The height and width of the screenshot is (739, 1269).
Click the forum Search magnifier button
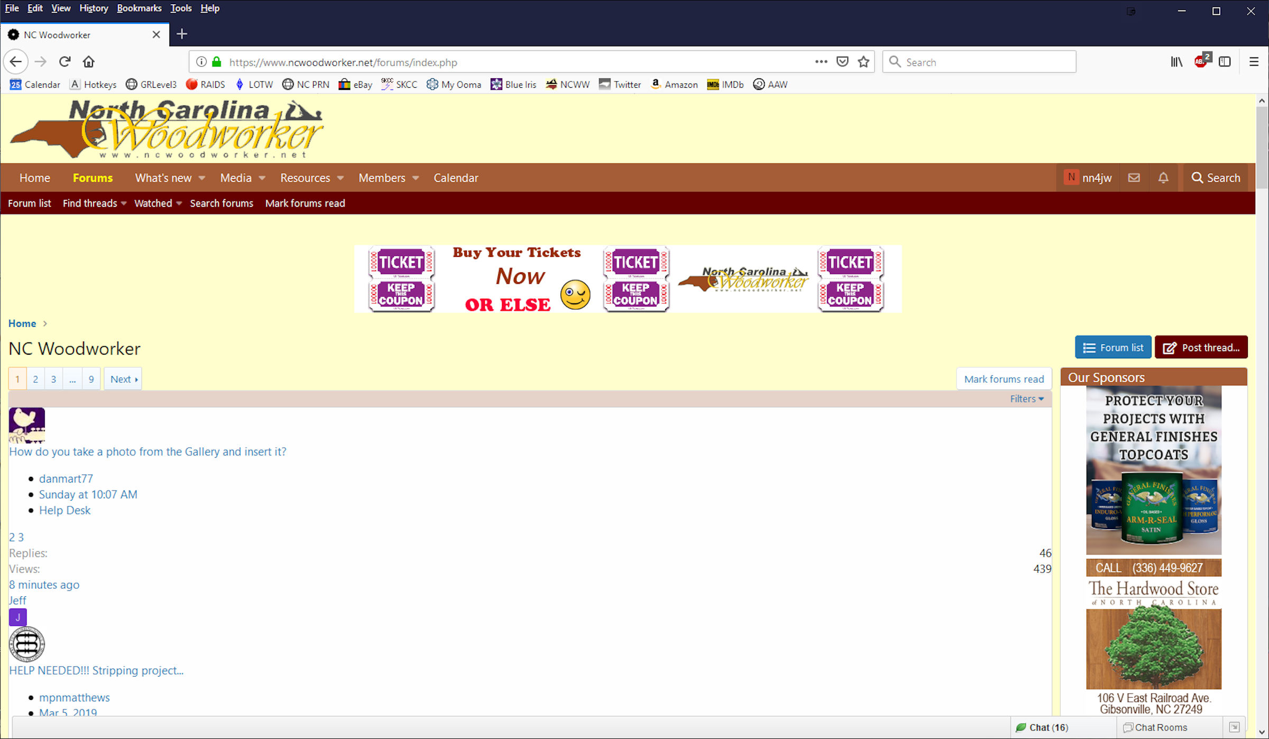pyautogui.click(x=1215, y=178)
